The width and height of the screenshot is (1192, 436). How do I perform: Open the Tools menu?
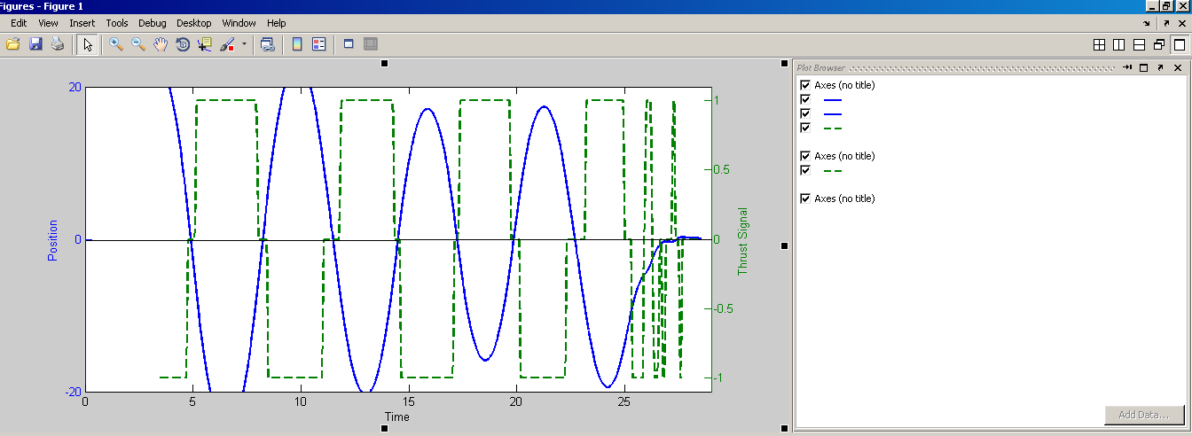[x=117, y=23]
